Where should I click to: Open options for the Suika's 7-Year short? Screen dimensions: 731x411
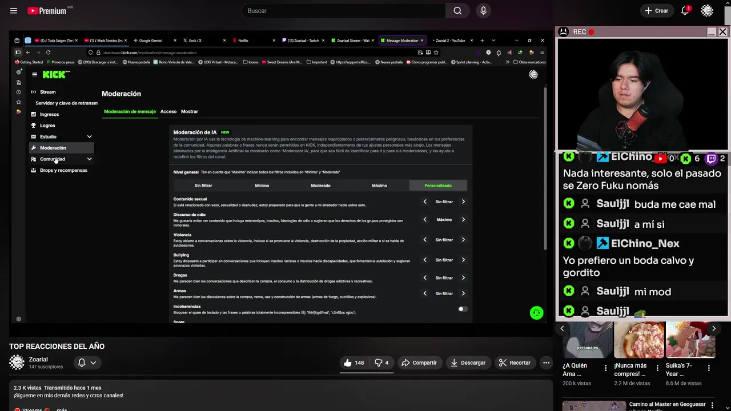pyautogui.click(x=709, y=368)
